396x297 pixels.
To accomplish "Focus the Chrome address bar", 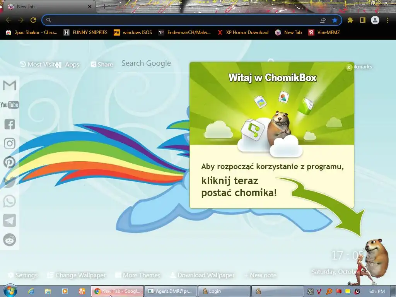I will [x=182, y=20].
